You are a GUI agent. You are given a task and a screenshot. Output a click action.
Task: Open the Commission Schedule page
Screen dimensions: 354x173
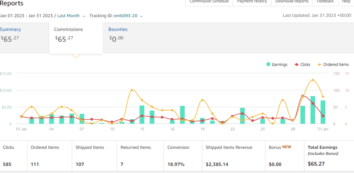click(209, 2)
